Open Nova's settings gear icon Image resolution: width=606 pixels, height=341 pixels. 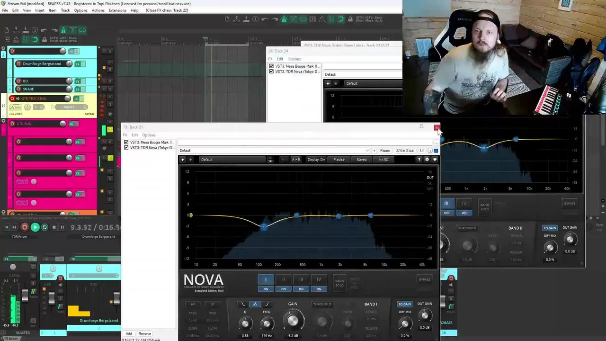427,160
